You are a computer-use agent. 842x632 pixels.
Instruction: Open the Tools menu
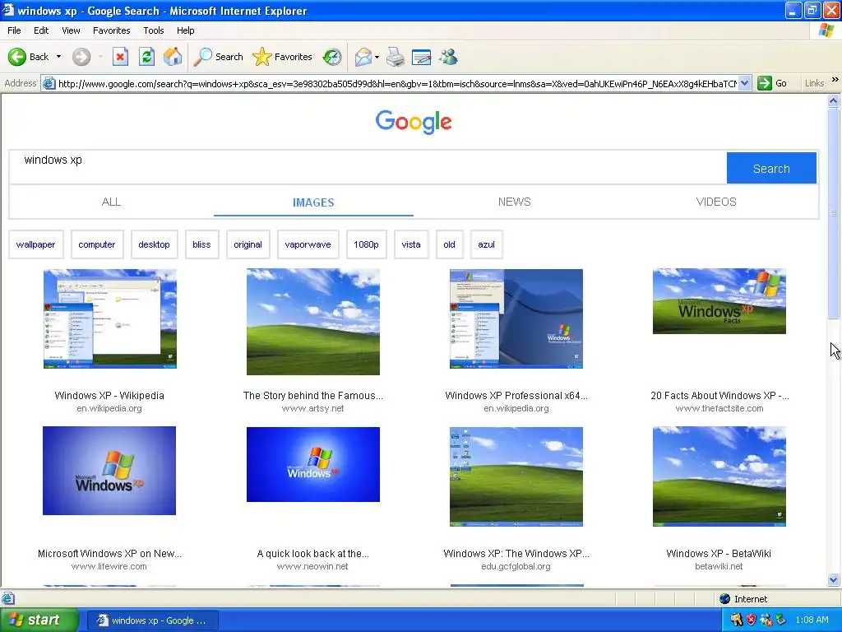pos(154,30)
